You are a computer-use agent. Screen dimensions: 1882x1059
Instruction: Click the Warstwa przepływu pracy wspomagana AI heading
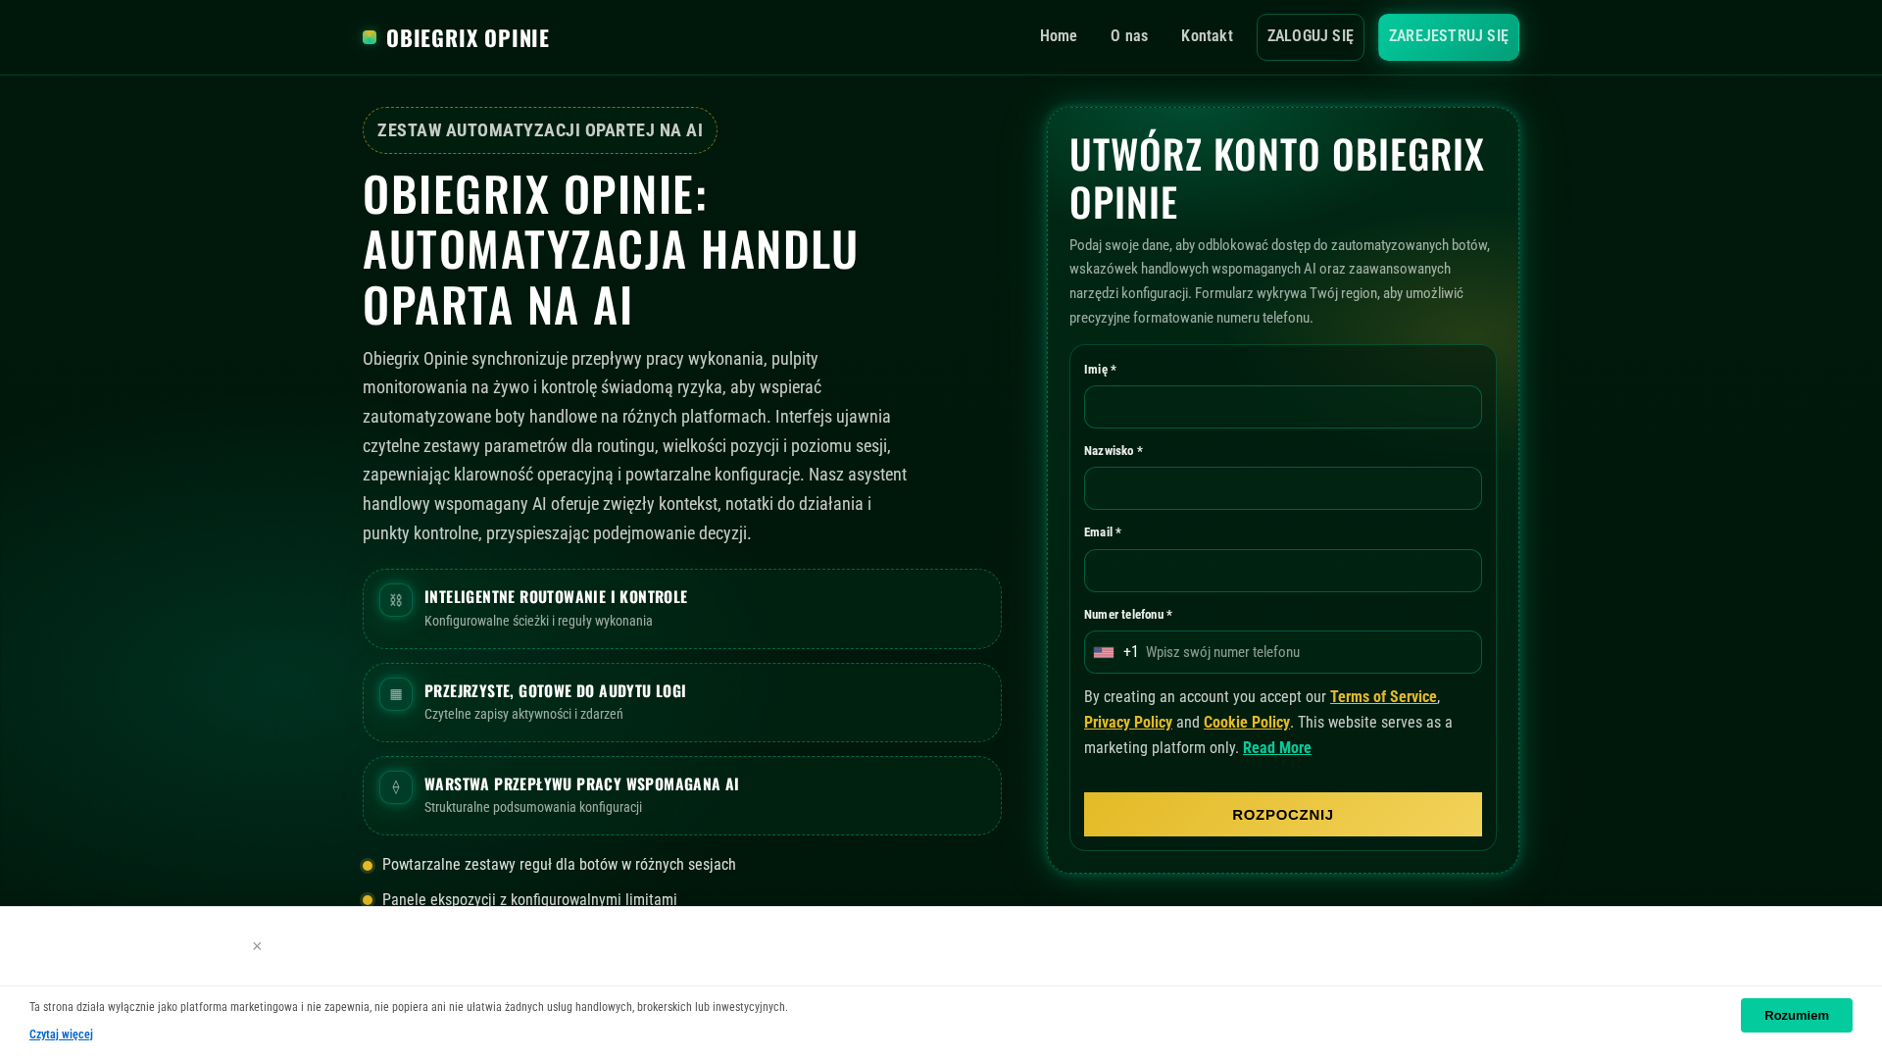[581, 783]
